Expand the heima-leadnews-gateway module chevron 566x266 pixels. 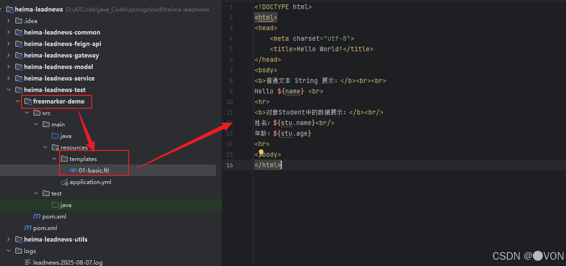pyautogui.click(x=9, y=56)
